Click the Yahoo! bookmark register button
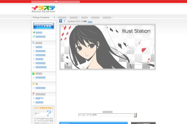Viewport: 187px width, 124px height. pyautogui.click(x=77, y=21)
